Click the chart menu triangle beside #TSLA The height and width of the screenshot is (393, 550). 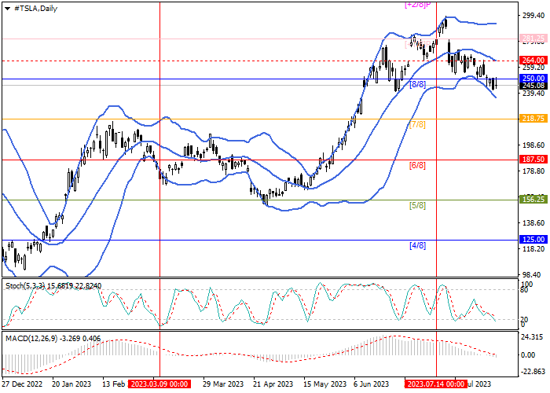(x=7, y=9)
